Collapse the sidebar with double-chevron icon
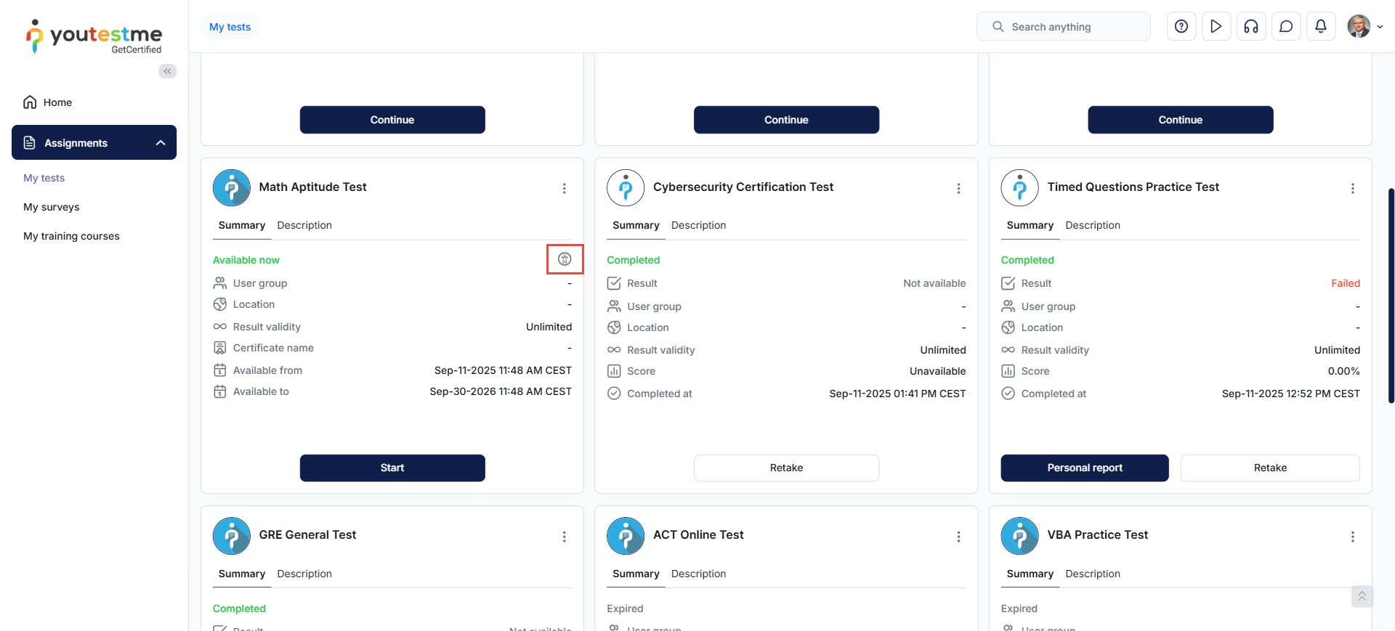Image resolution: width=1395 pixels, height=631 pixels. [168, 71]
